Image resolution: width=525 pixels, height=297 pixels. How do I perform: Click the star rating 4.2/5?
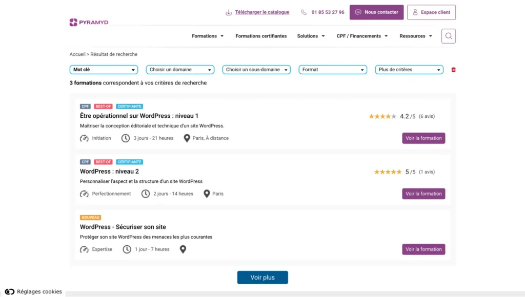click(x=382, y=116)
